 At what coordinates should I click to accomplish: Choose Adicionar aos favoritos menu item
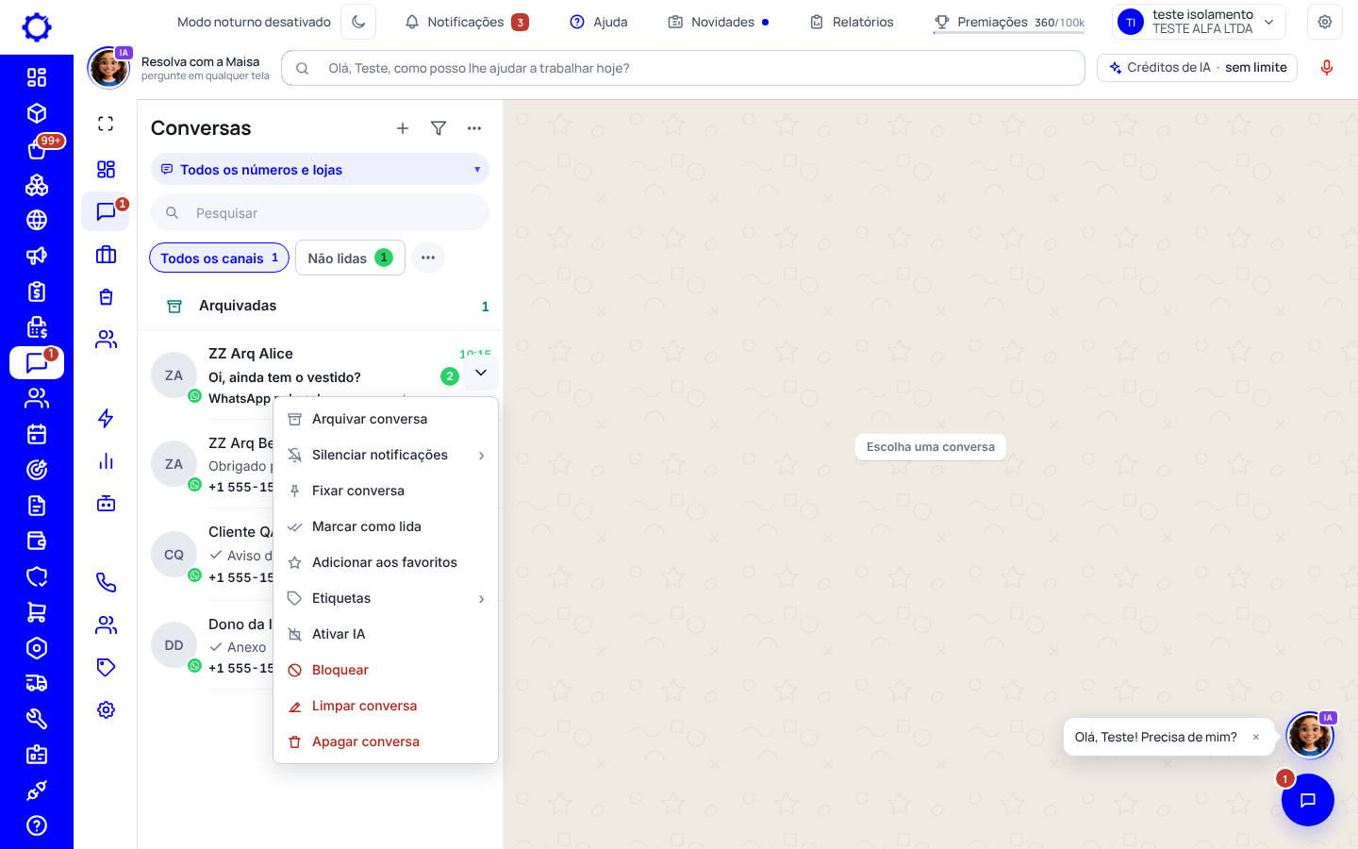pos(386,562)
